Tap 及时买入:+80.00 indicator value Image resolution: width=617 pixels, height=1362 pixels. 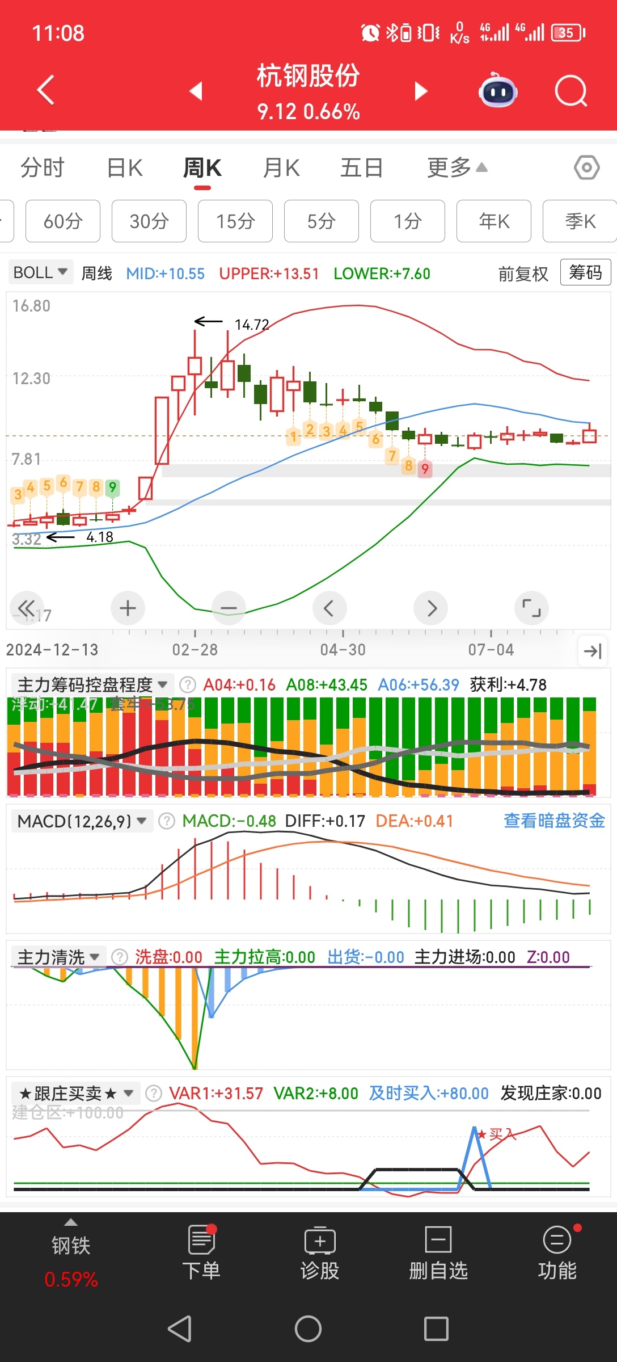pyautogui.click(x=429, y=1094)
